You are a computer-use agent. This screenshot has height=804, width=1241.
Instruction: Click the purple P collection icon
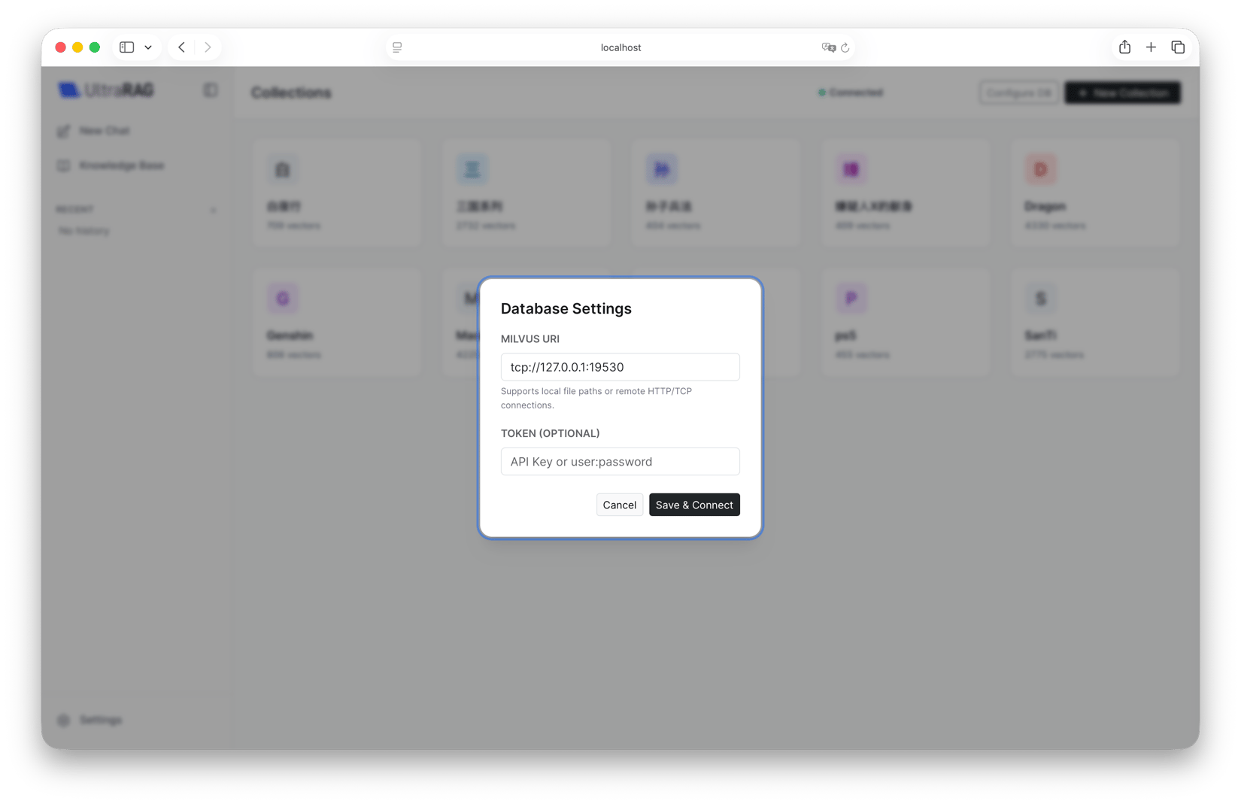[851, 299]
